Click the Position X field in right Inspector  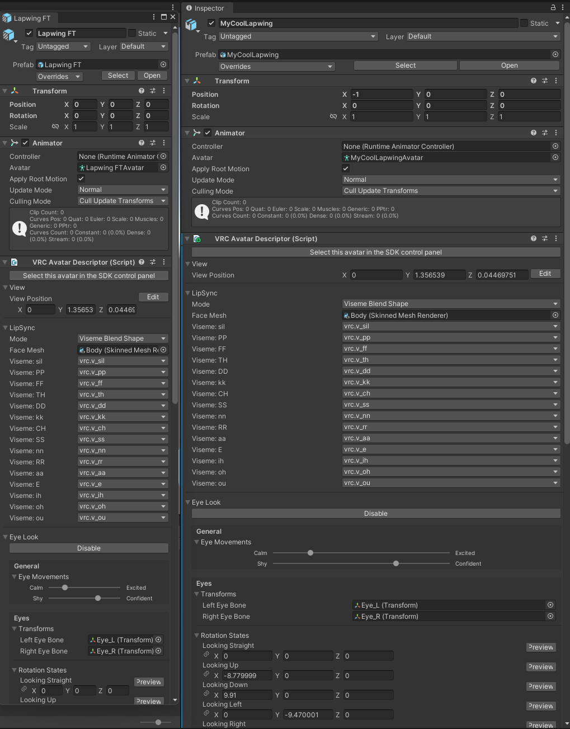pyautogui.click(x=381, y=95)
